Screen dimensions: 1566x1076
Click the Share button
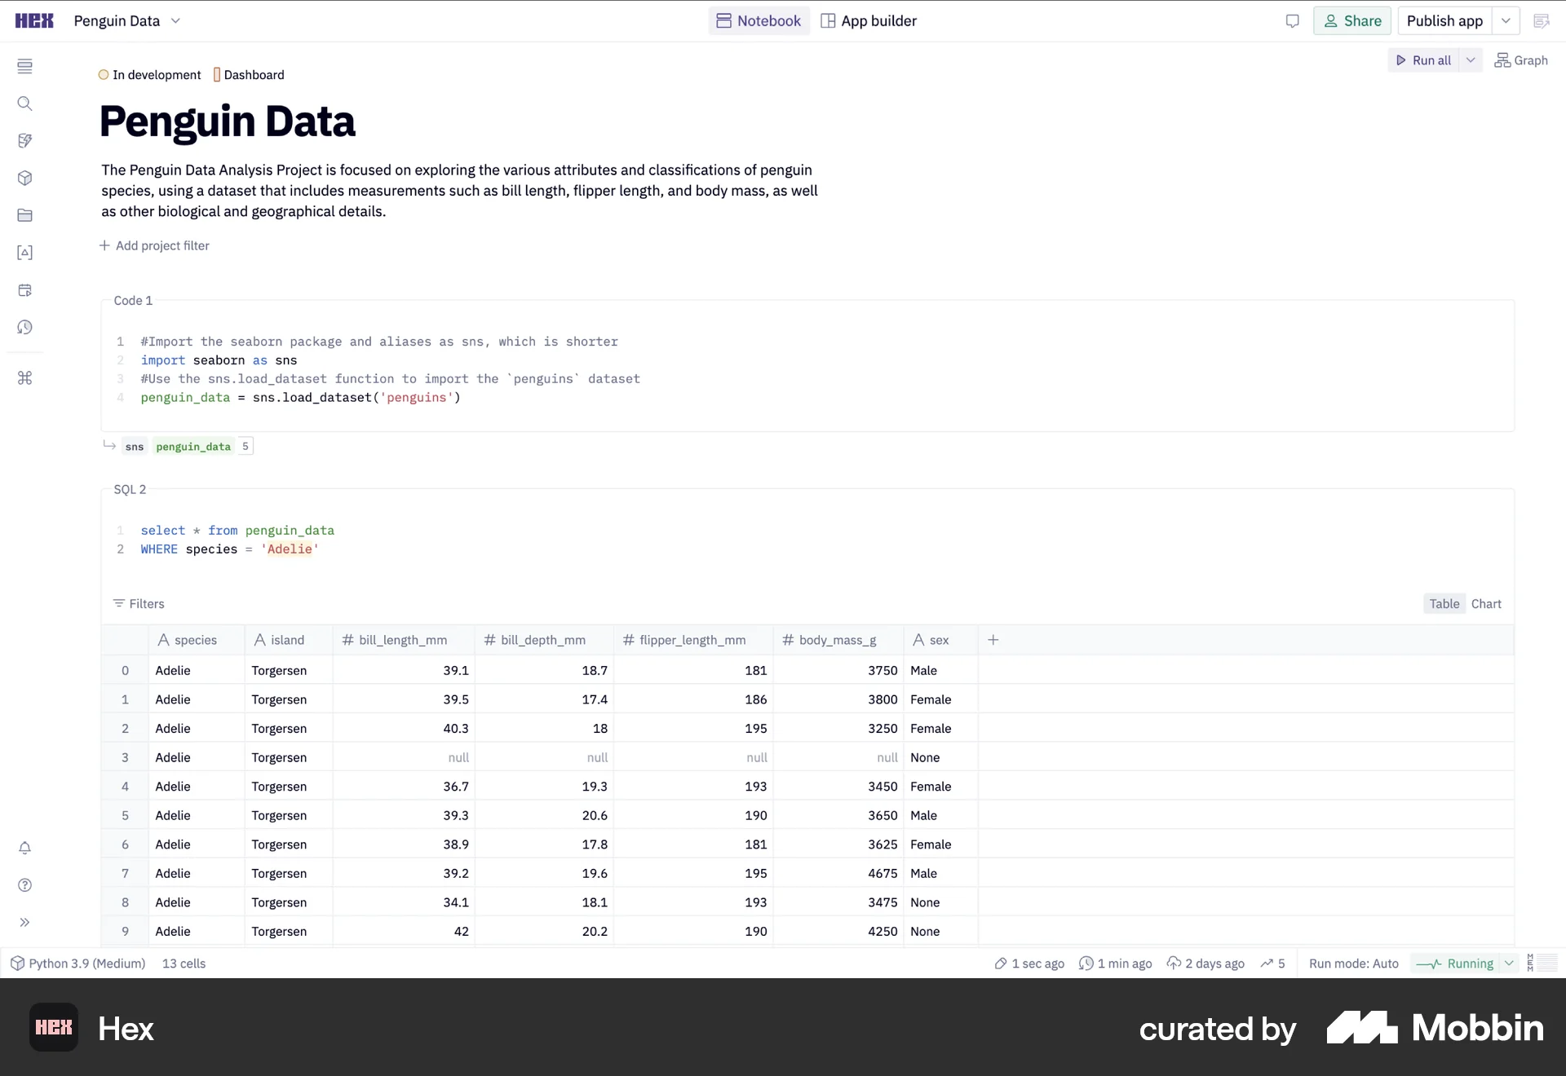click(x=1351, y=20)
